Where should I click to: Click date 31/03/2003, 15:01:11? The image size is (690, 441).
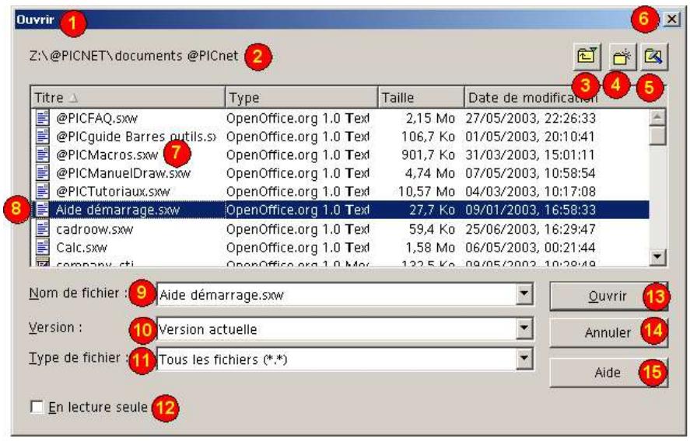pos(531,155)
